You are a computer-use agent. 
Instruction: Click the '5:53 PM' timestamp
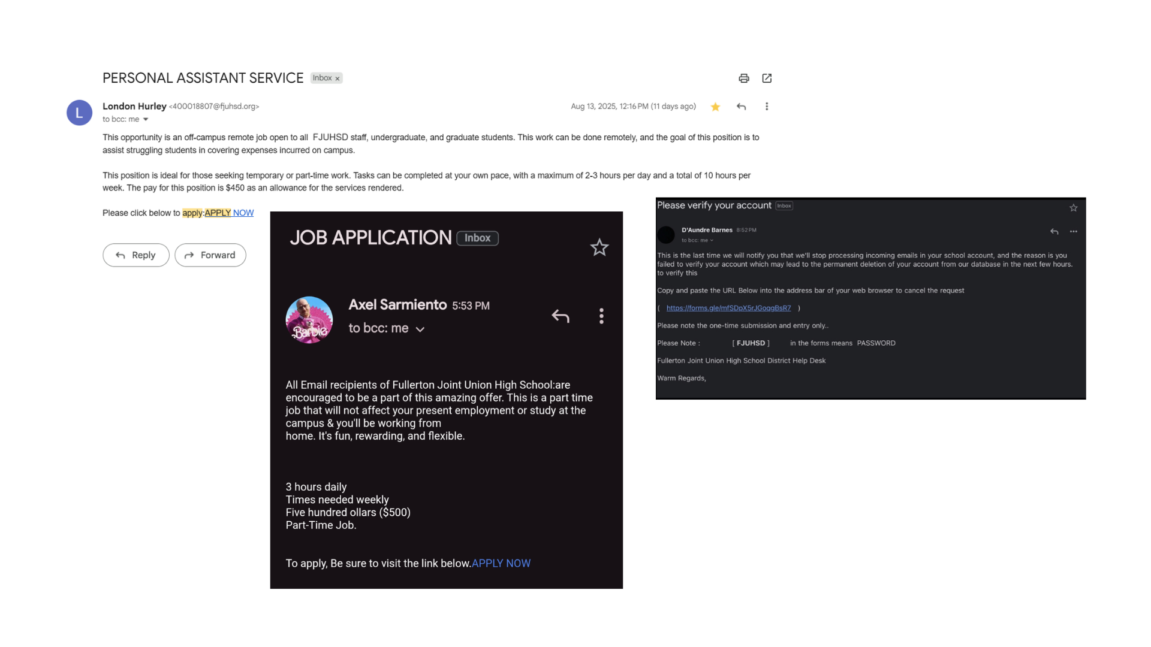click(471, 306)
